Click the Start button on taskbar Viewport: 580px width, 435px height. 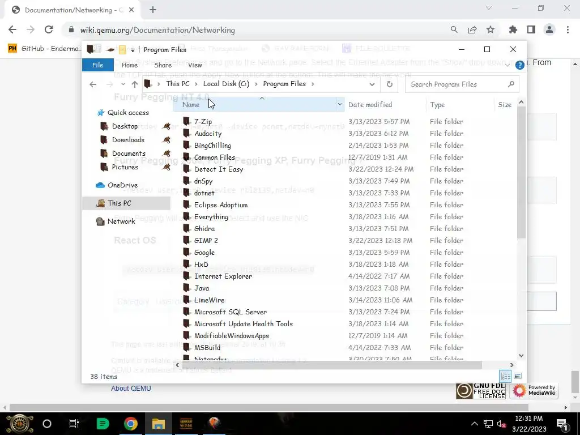pos(20,424)
